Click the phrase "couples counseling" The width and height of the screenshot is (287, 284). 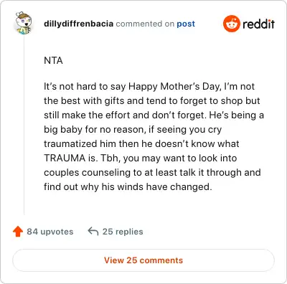click(x=87, y=173)
